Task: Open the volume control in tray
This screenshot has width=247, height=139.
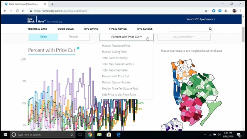Action: (x=219, y=135)
